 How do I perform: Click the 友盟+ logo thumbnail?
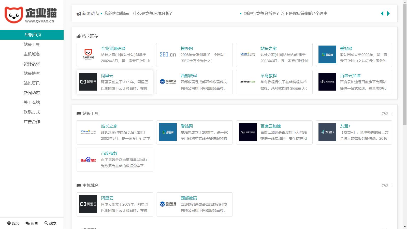[x=327, y=132]
